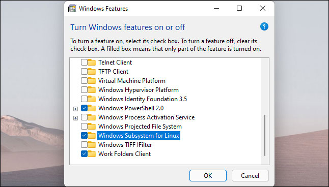Click the Windows Hypervisor Platform folder icon
329x187 pixels.
(x=92, y=89)
